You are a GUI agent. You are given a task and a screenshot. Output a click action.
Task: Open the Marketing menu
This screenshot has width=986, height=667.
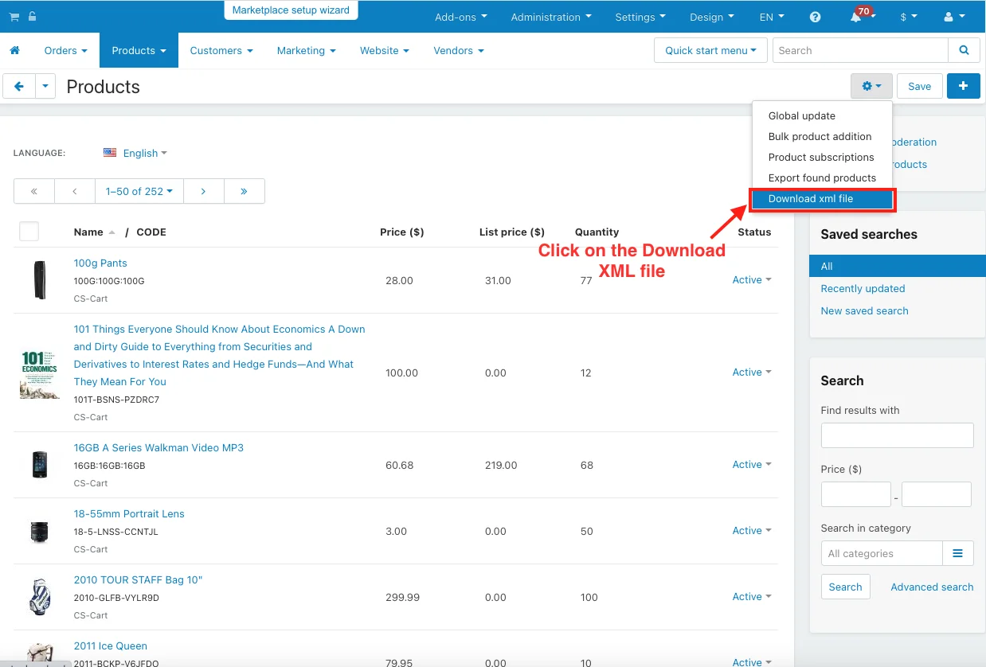(x=307, y=50)
